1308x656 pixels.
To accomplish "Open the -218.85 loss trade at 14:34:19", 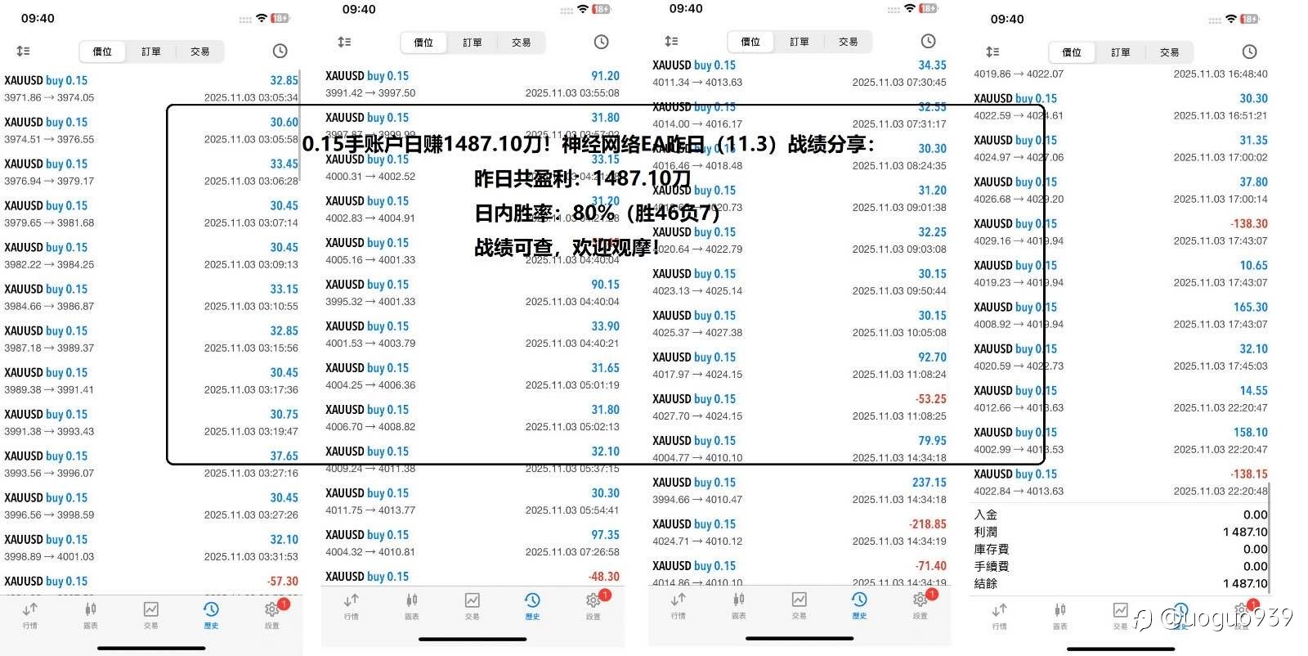I will [800, 532].
